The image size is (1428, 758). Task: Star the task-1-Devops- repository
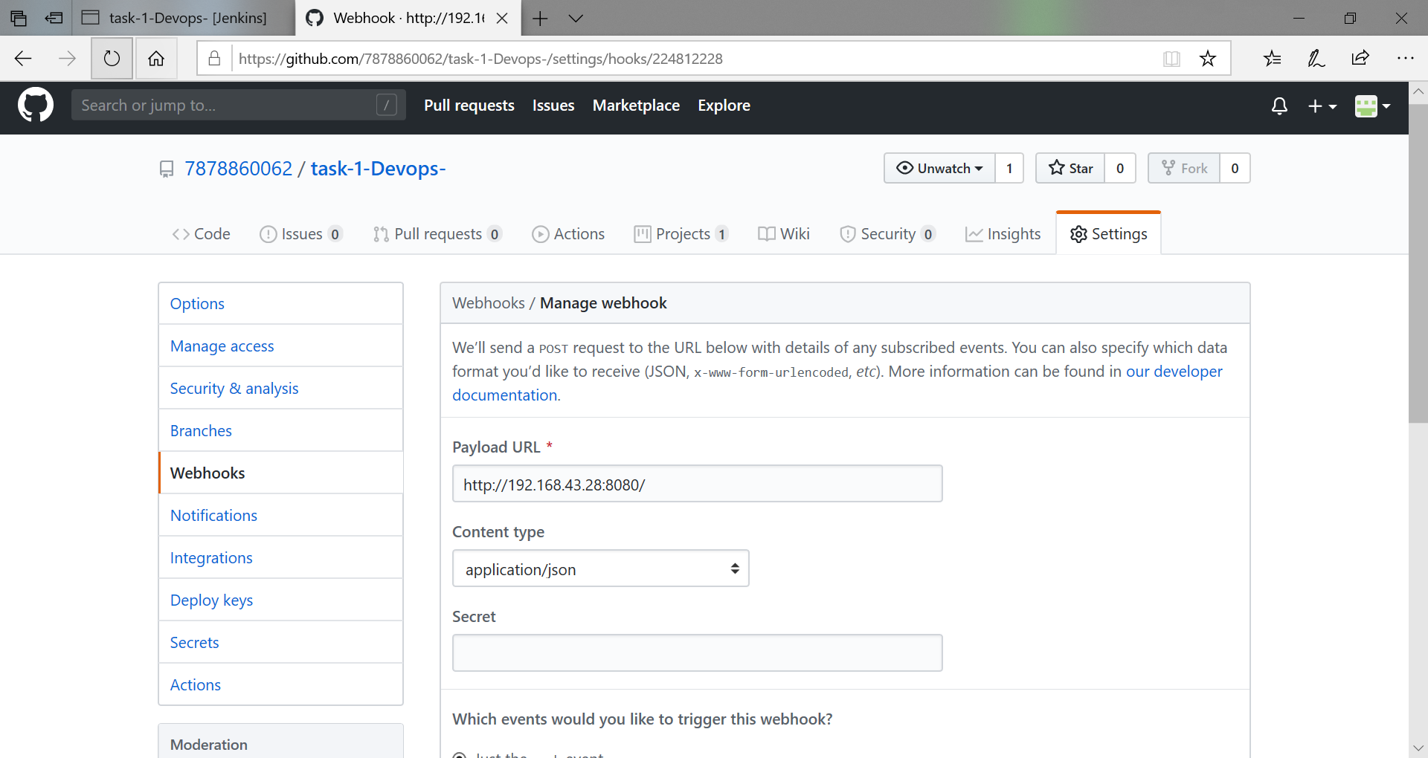pyautogui.click(x=1070, y=168)
